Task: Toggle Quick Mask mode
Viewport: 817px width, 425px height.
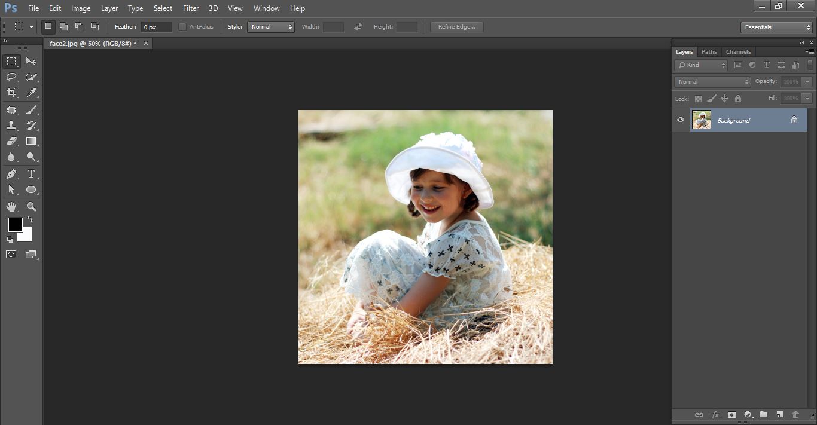Action: (x=11, y=255)
